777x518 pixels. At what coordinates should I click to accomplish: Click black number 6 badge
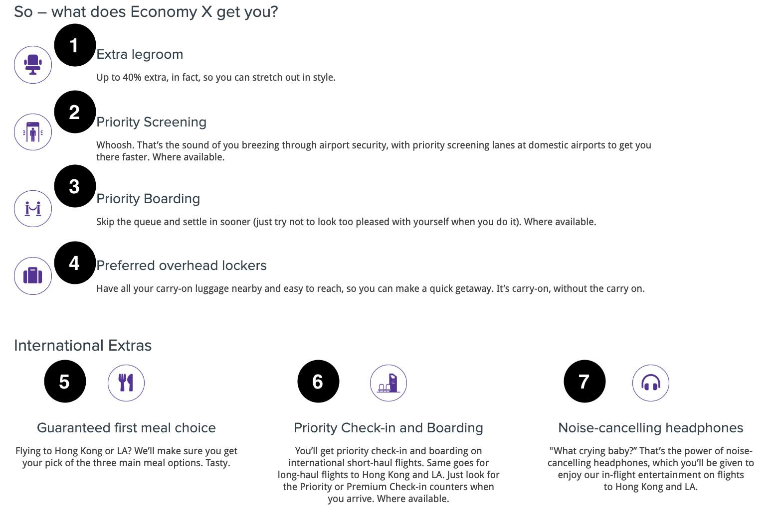(318, 382)
